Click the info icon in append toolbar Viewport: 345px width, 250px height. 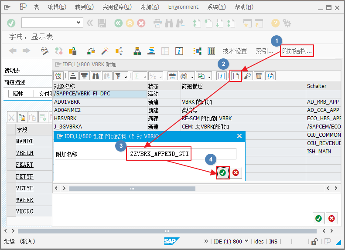pos(221,76)
